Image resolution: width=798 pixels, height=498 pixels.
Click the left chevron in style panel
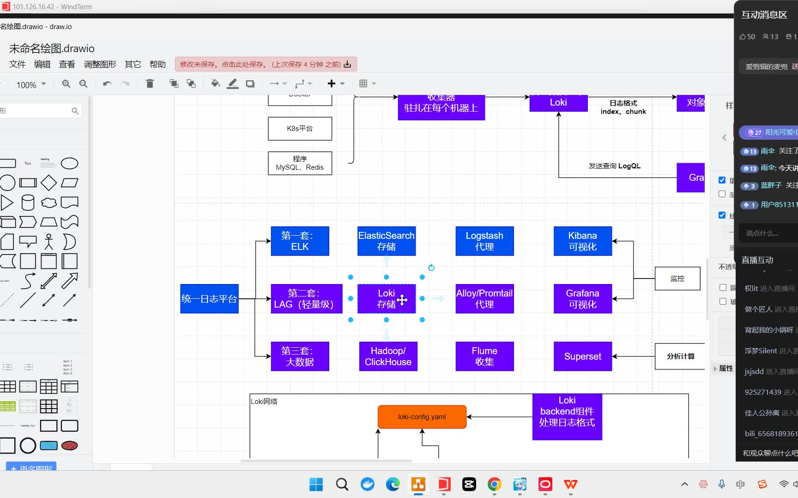tap(724, 137)
